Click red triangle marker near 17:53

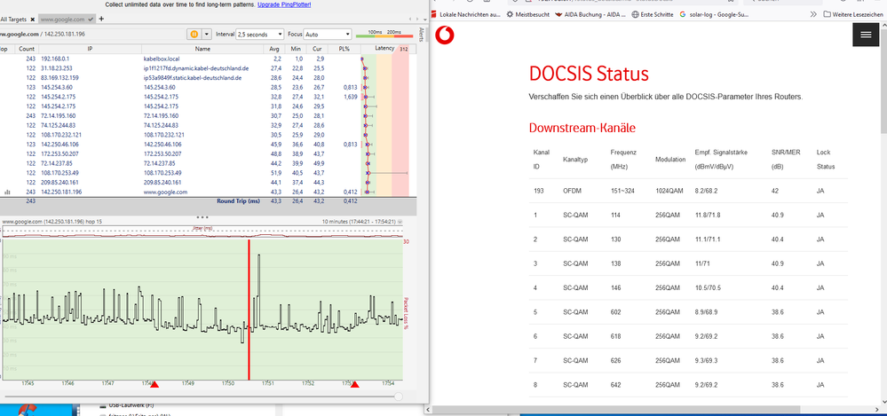point(354,385)
